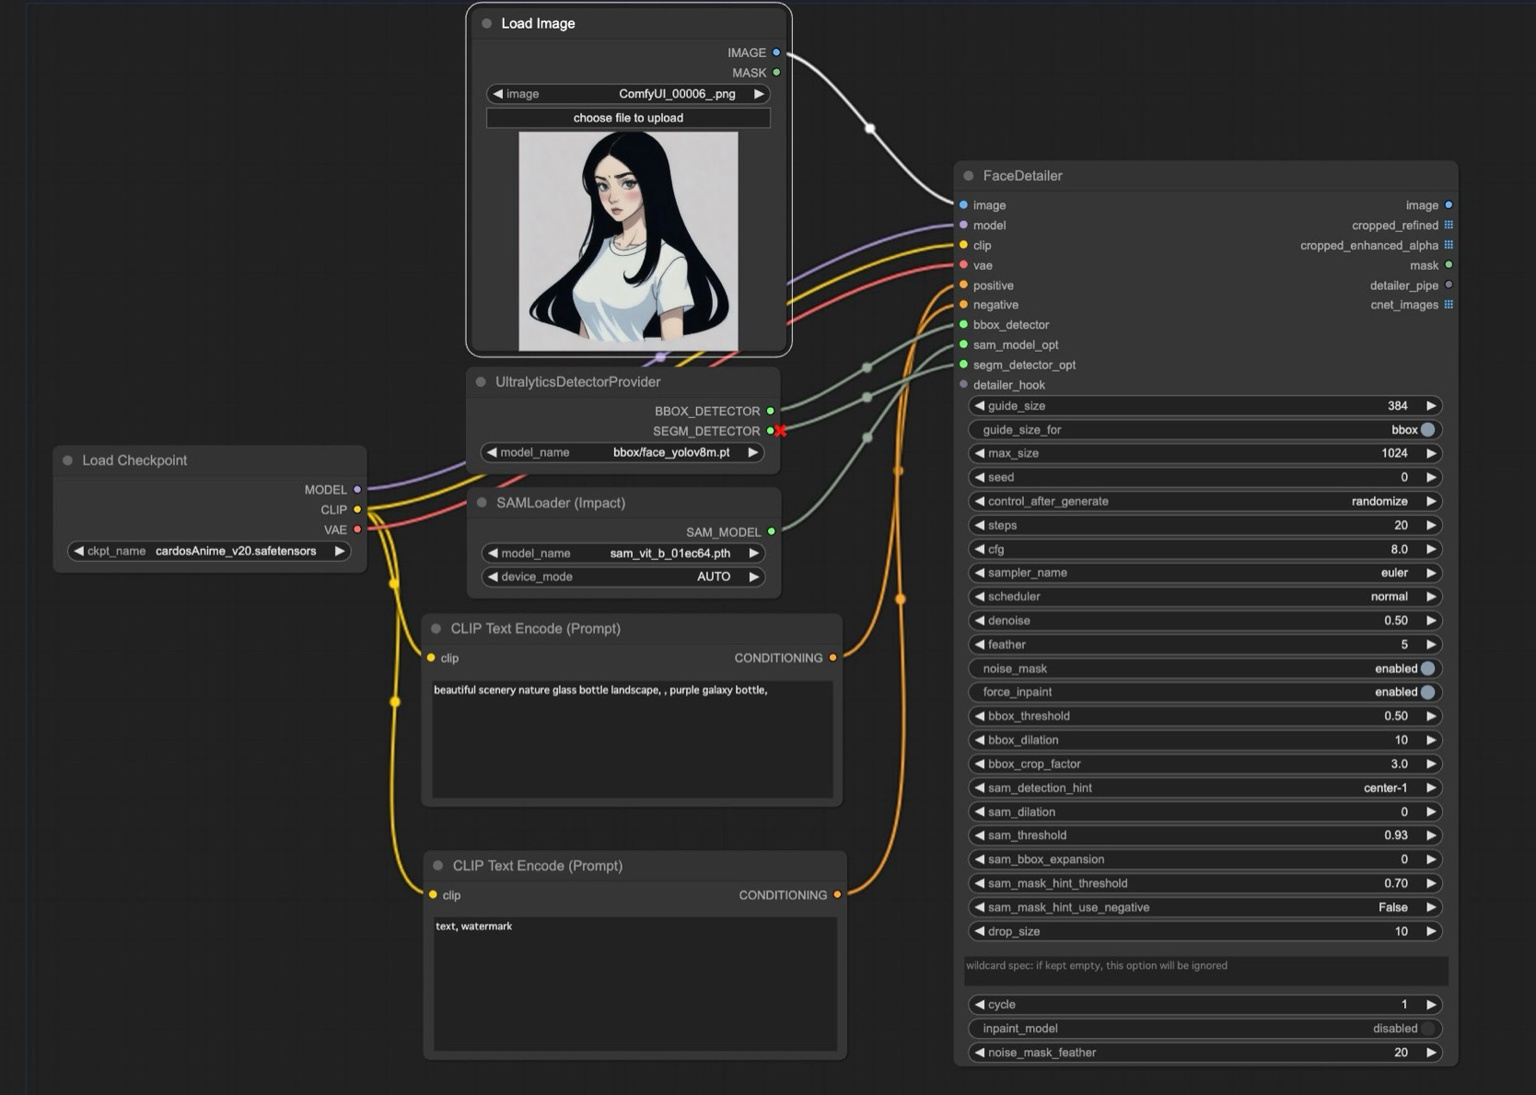Click the cropped_enhanced_alpha grid icon

pos(1449,245)
